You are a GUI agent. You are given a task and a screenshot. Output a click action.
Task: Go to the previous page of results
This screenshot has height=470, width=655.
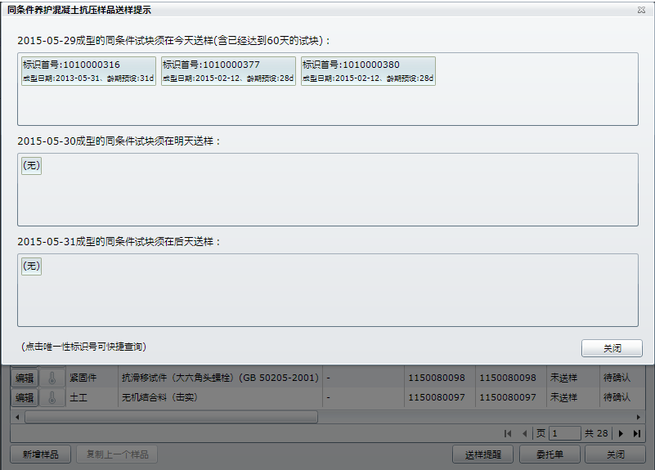click(x=524, y=433)
